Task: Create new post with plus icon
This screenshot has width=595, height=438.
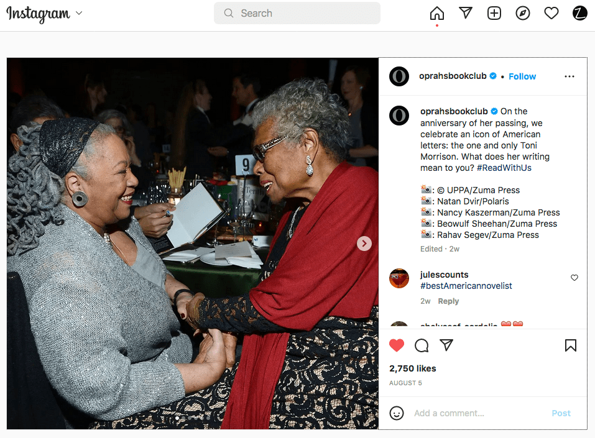Action: 494,13
